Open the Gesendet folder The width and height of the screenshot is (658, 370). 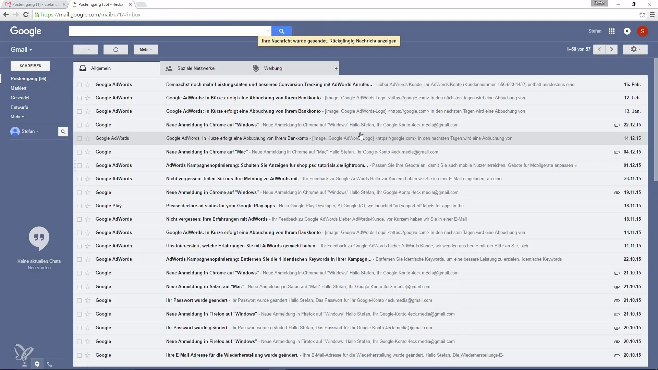(x=20, y=98)
